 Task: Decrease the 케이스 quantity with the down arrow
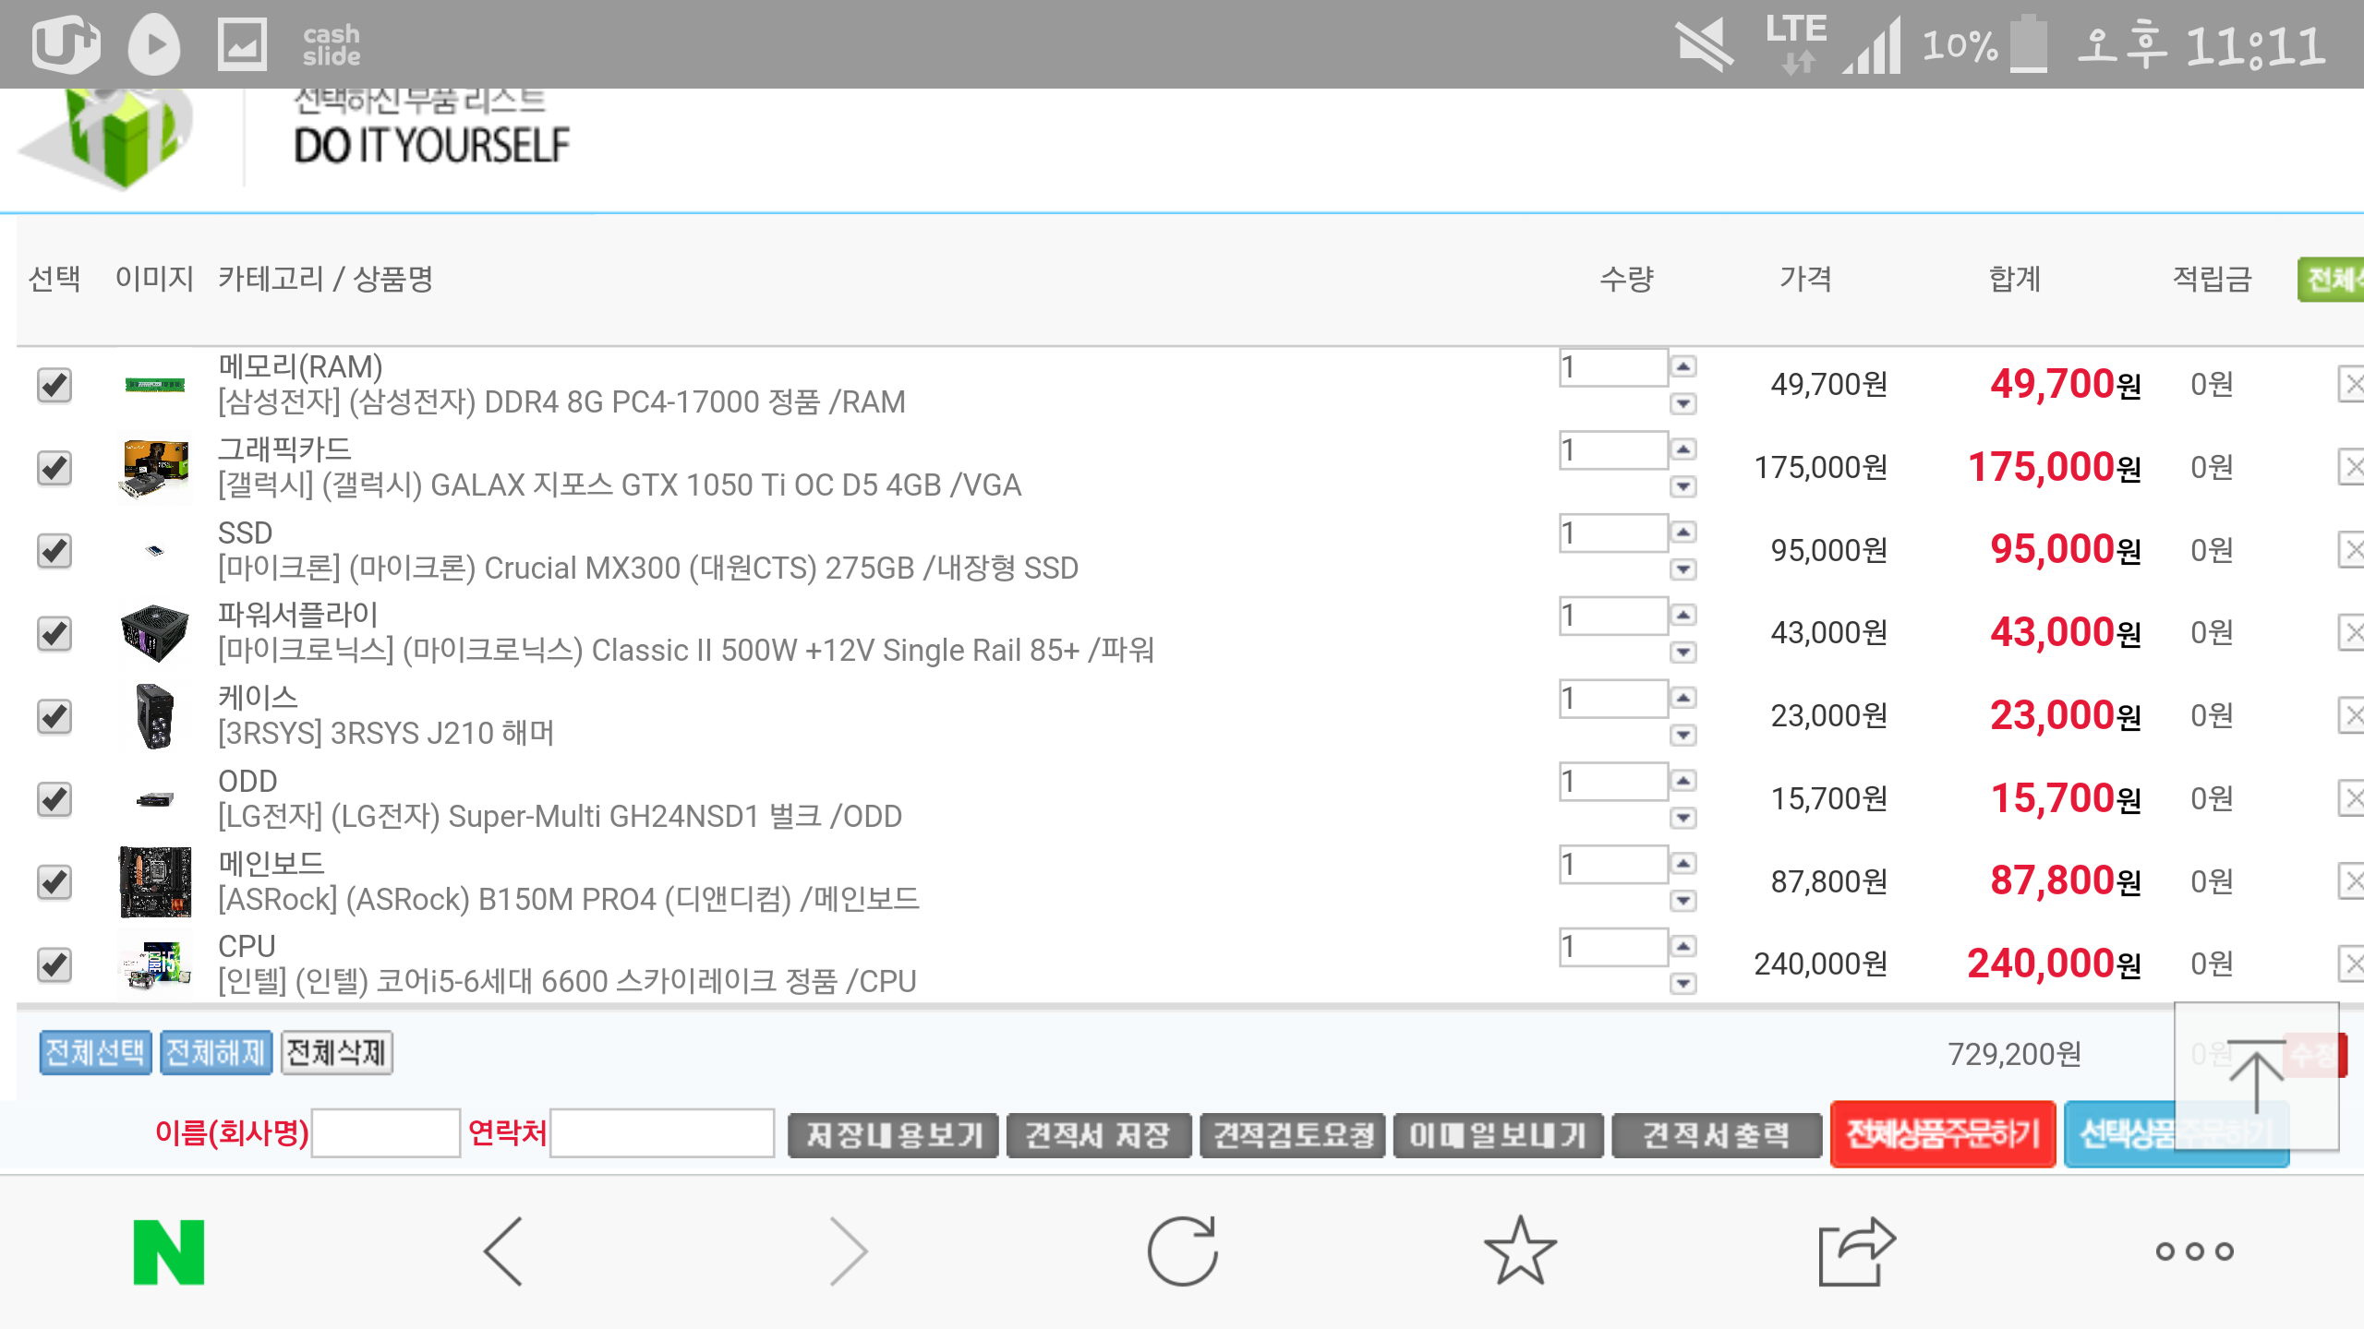coord(1683,735)
